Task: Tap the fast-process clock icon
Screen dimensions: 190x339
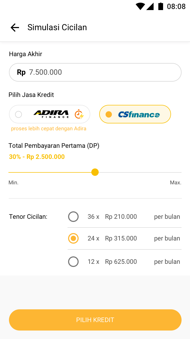Action: (79, 114)
